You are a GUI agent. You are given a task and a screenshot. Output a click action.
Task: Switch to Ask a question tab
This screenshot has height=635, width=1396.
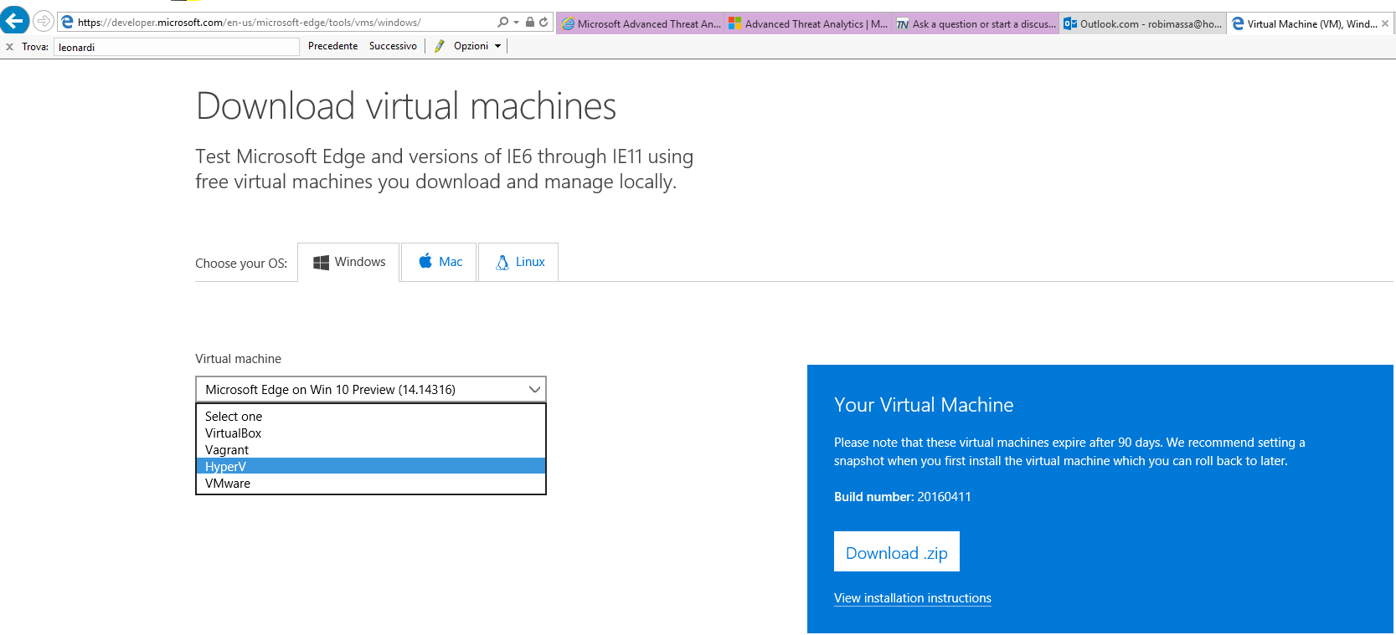click(x=976, y=23)
